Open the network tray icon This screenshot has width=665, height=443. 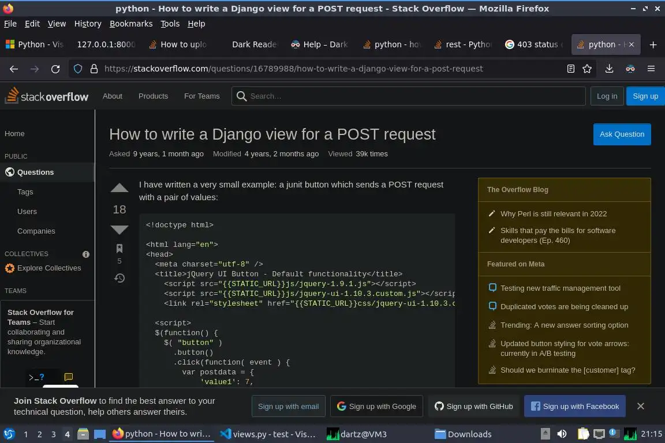599,434
